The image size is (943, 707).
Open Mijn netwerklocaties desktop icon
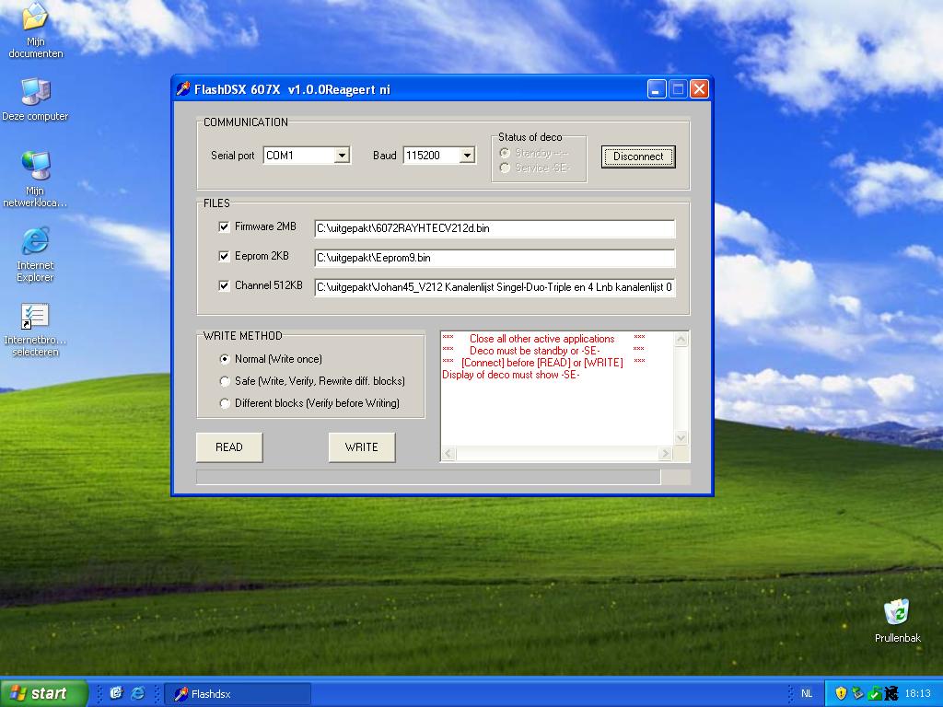pos(35,179)
